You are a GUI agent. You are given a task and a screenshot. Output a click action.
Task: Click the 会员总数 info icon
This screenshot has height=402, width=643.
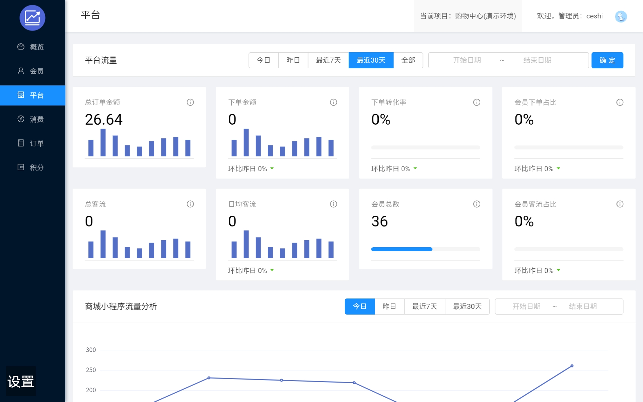(476, 204)
